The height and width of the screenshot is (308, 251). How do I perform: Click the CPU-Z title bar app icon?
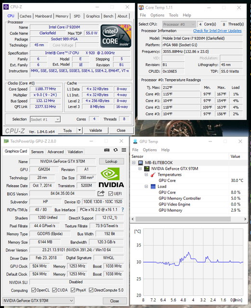(6, 7)
